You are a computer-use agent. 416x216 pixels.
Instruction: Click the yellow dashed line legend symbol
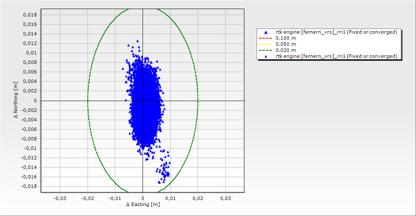[x=266, y=44]
